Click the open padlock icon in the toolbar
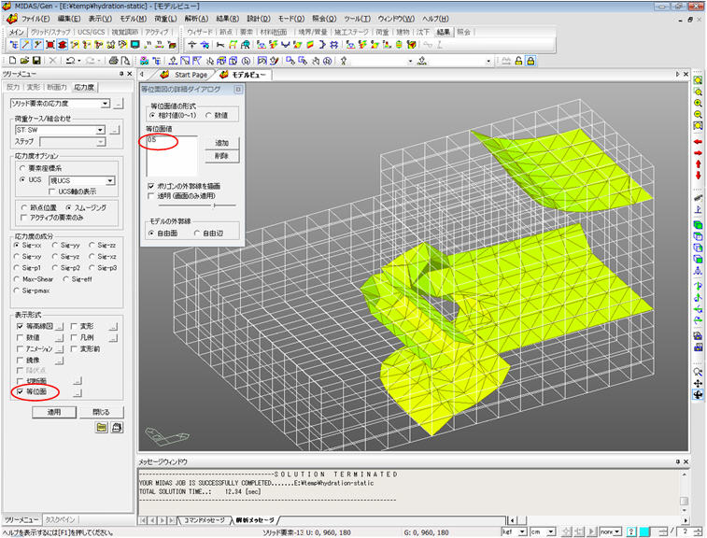This screenshot has width=707, height=538. [518, 61]
